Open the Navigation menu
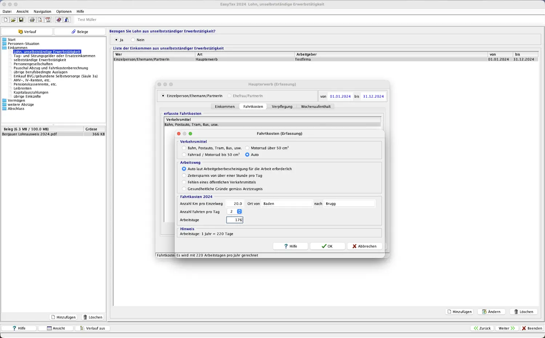The image size is (545, 338). (42, 12)
